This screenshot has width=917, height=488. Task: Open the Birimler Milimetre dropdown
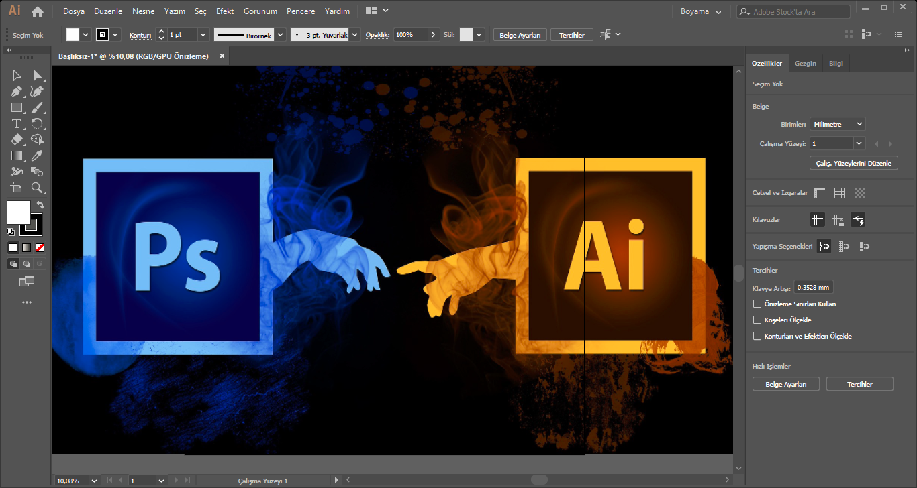pos(837,124)
